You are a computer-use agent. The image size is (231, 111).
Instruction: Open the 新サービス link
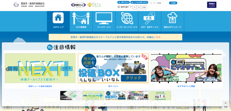pyautogui.click(x=113, y=86)
